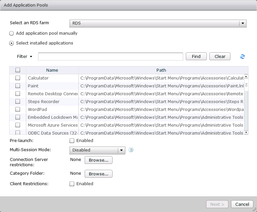257x212 pixels.
Task: Open the Multi-Session Mode dropdown
Action: (121, 150)
